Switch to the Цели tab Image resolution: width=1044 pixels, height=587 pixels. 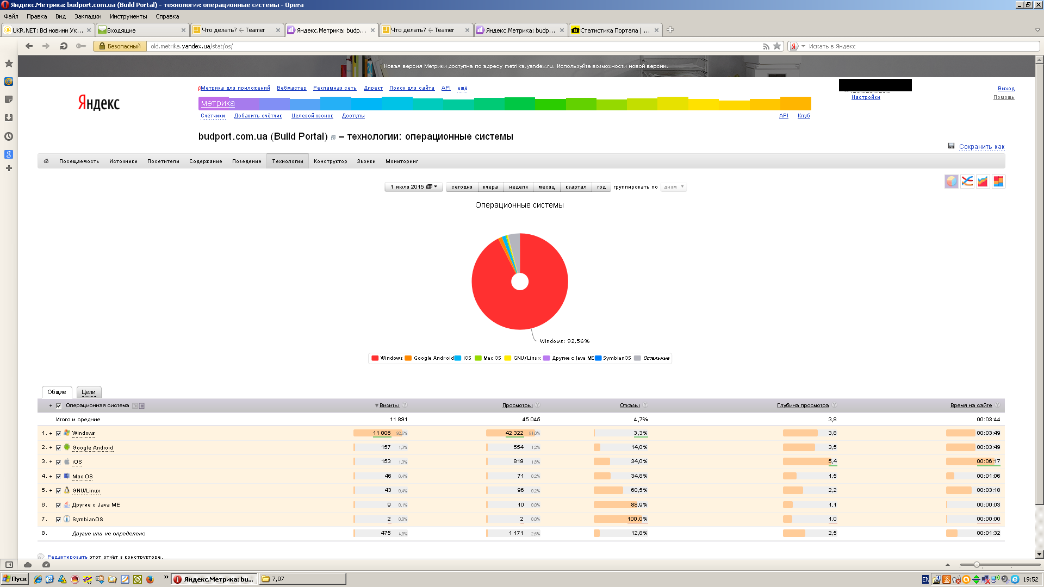(89, 392)
